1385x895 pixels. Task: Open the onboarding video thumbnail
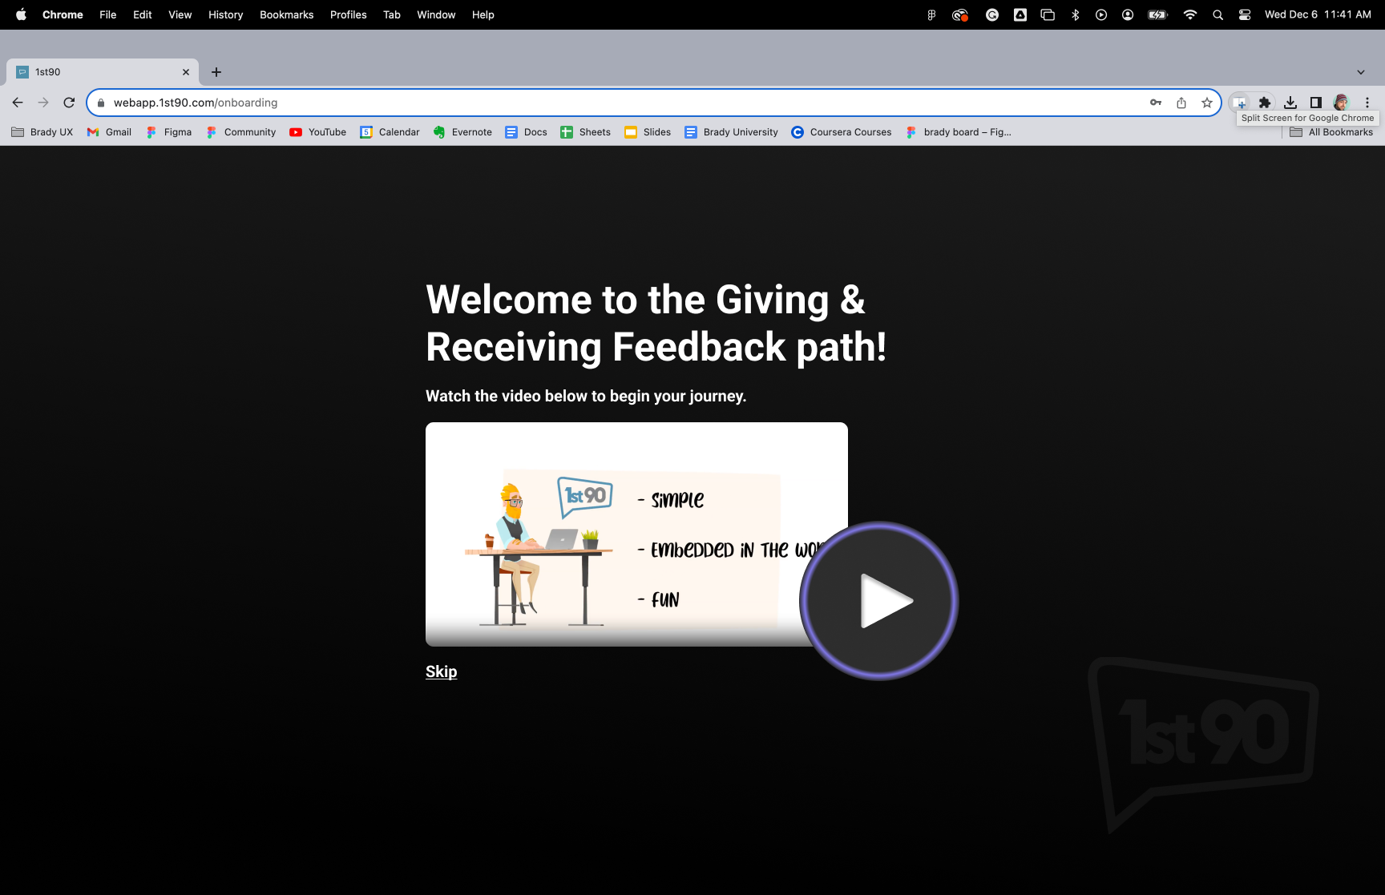click(x=636, y=534)
